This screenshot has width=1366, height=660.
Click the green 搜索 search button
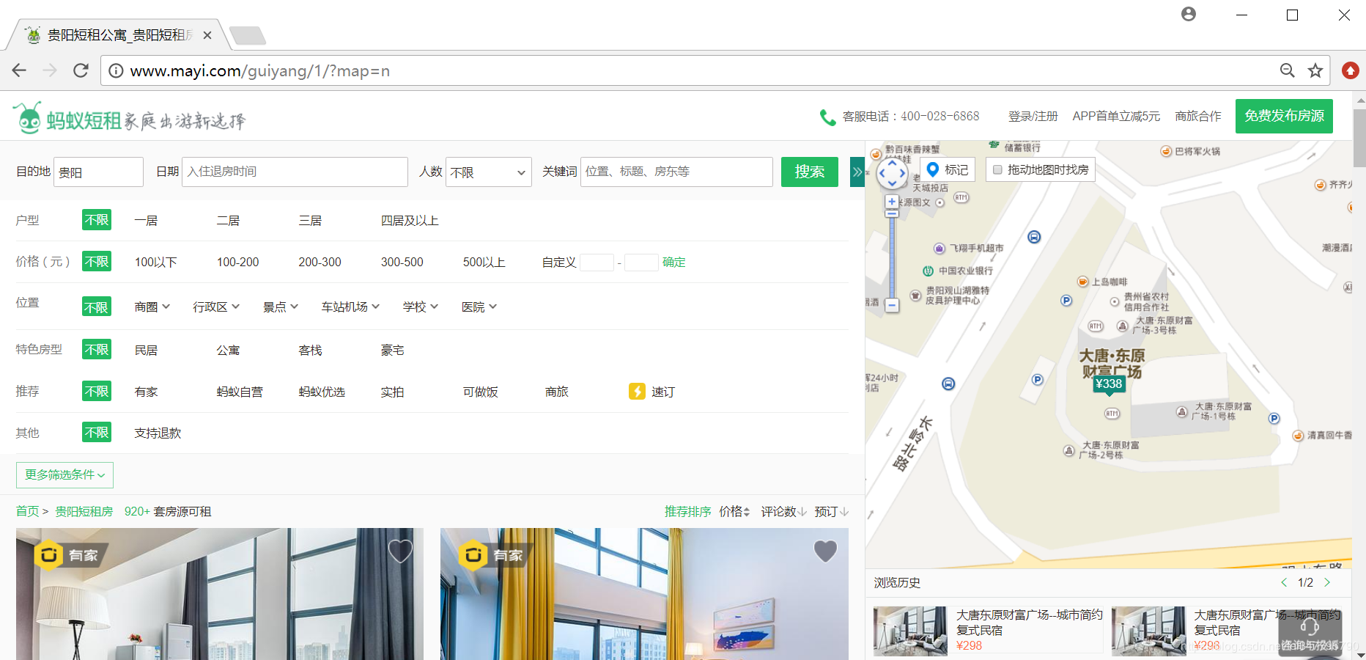tap(809, 172)
